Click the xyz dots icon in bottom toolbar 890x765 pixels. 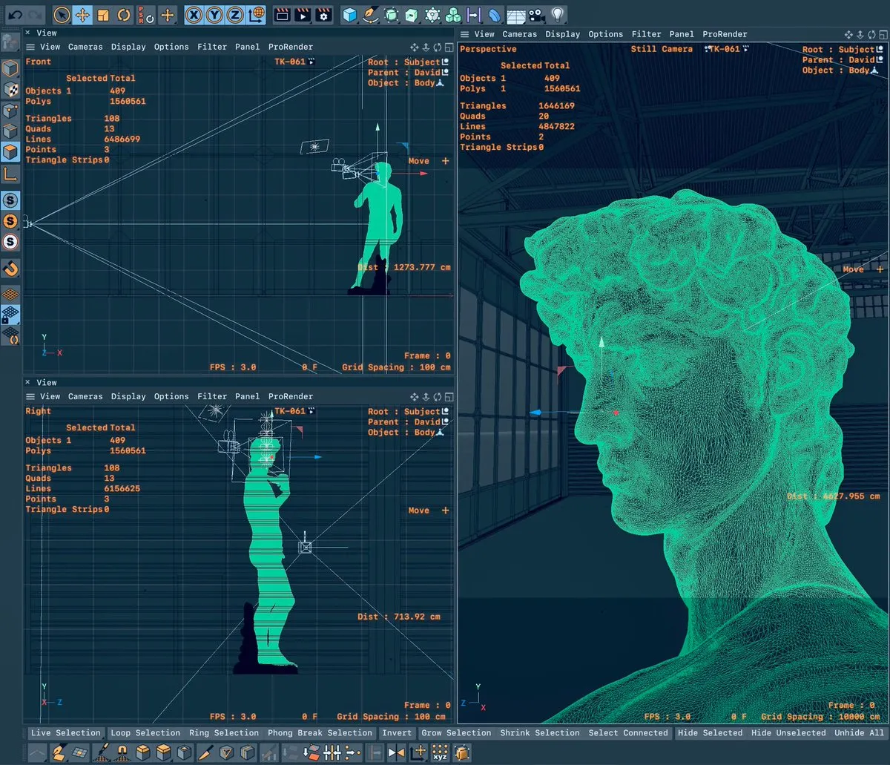point(440,752)
